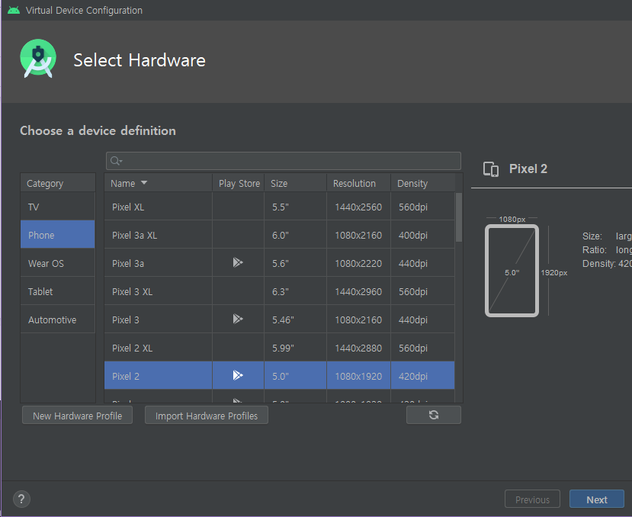Click the search magnifier icon
The width and height of the screenshot is (632, 517).
116,161
